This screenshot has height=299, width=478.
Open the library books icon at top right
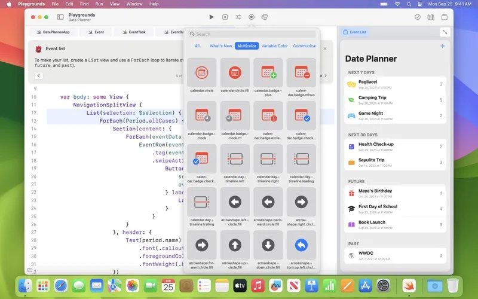pyautogui.click(x=431, y=17)
